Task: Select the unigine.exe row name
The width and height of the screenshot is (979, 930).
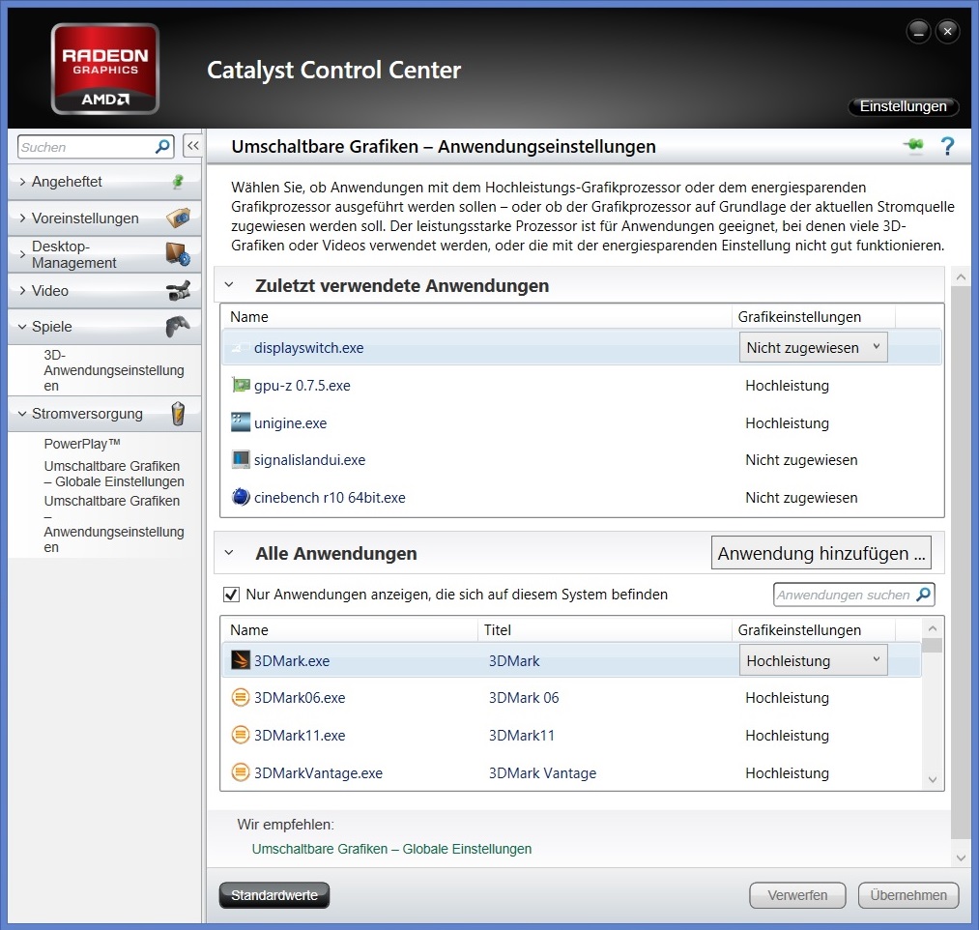Action: click(x=290, y=422)
